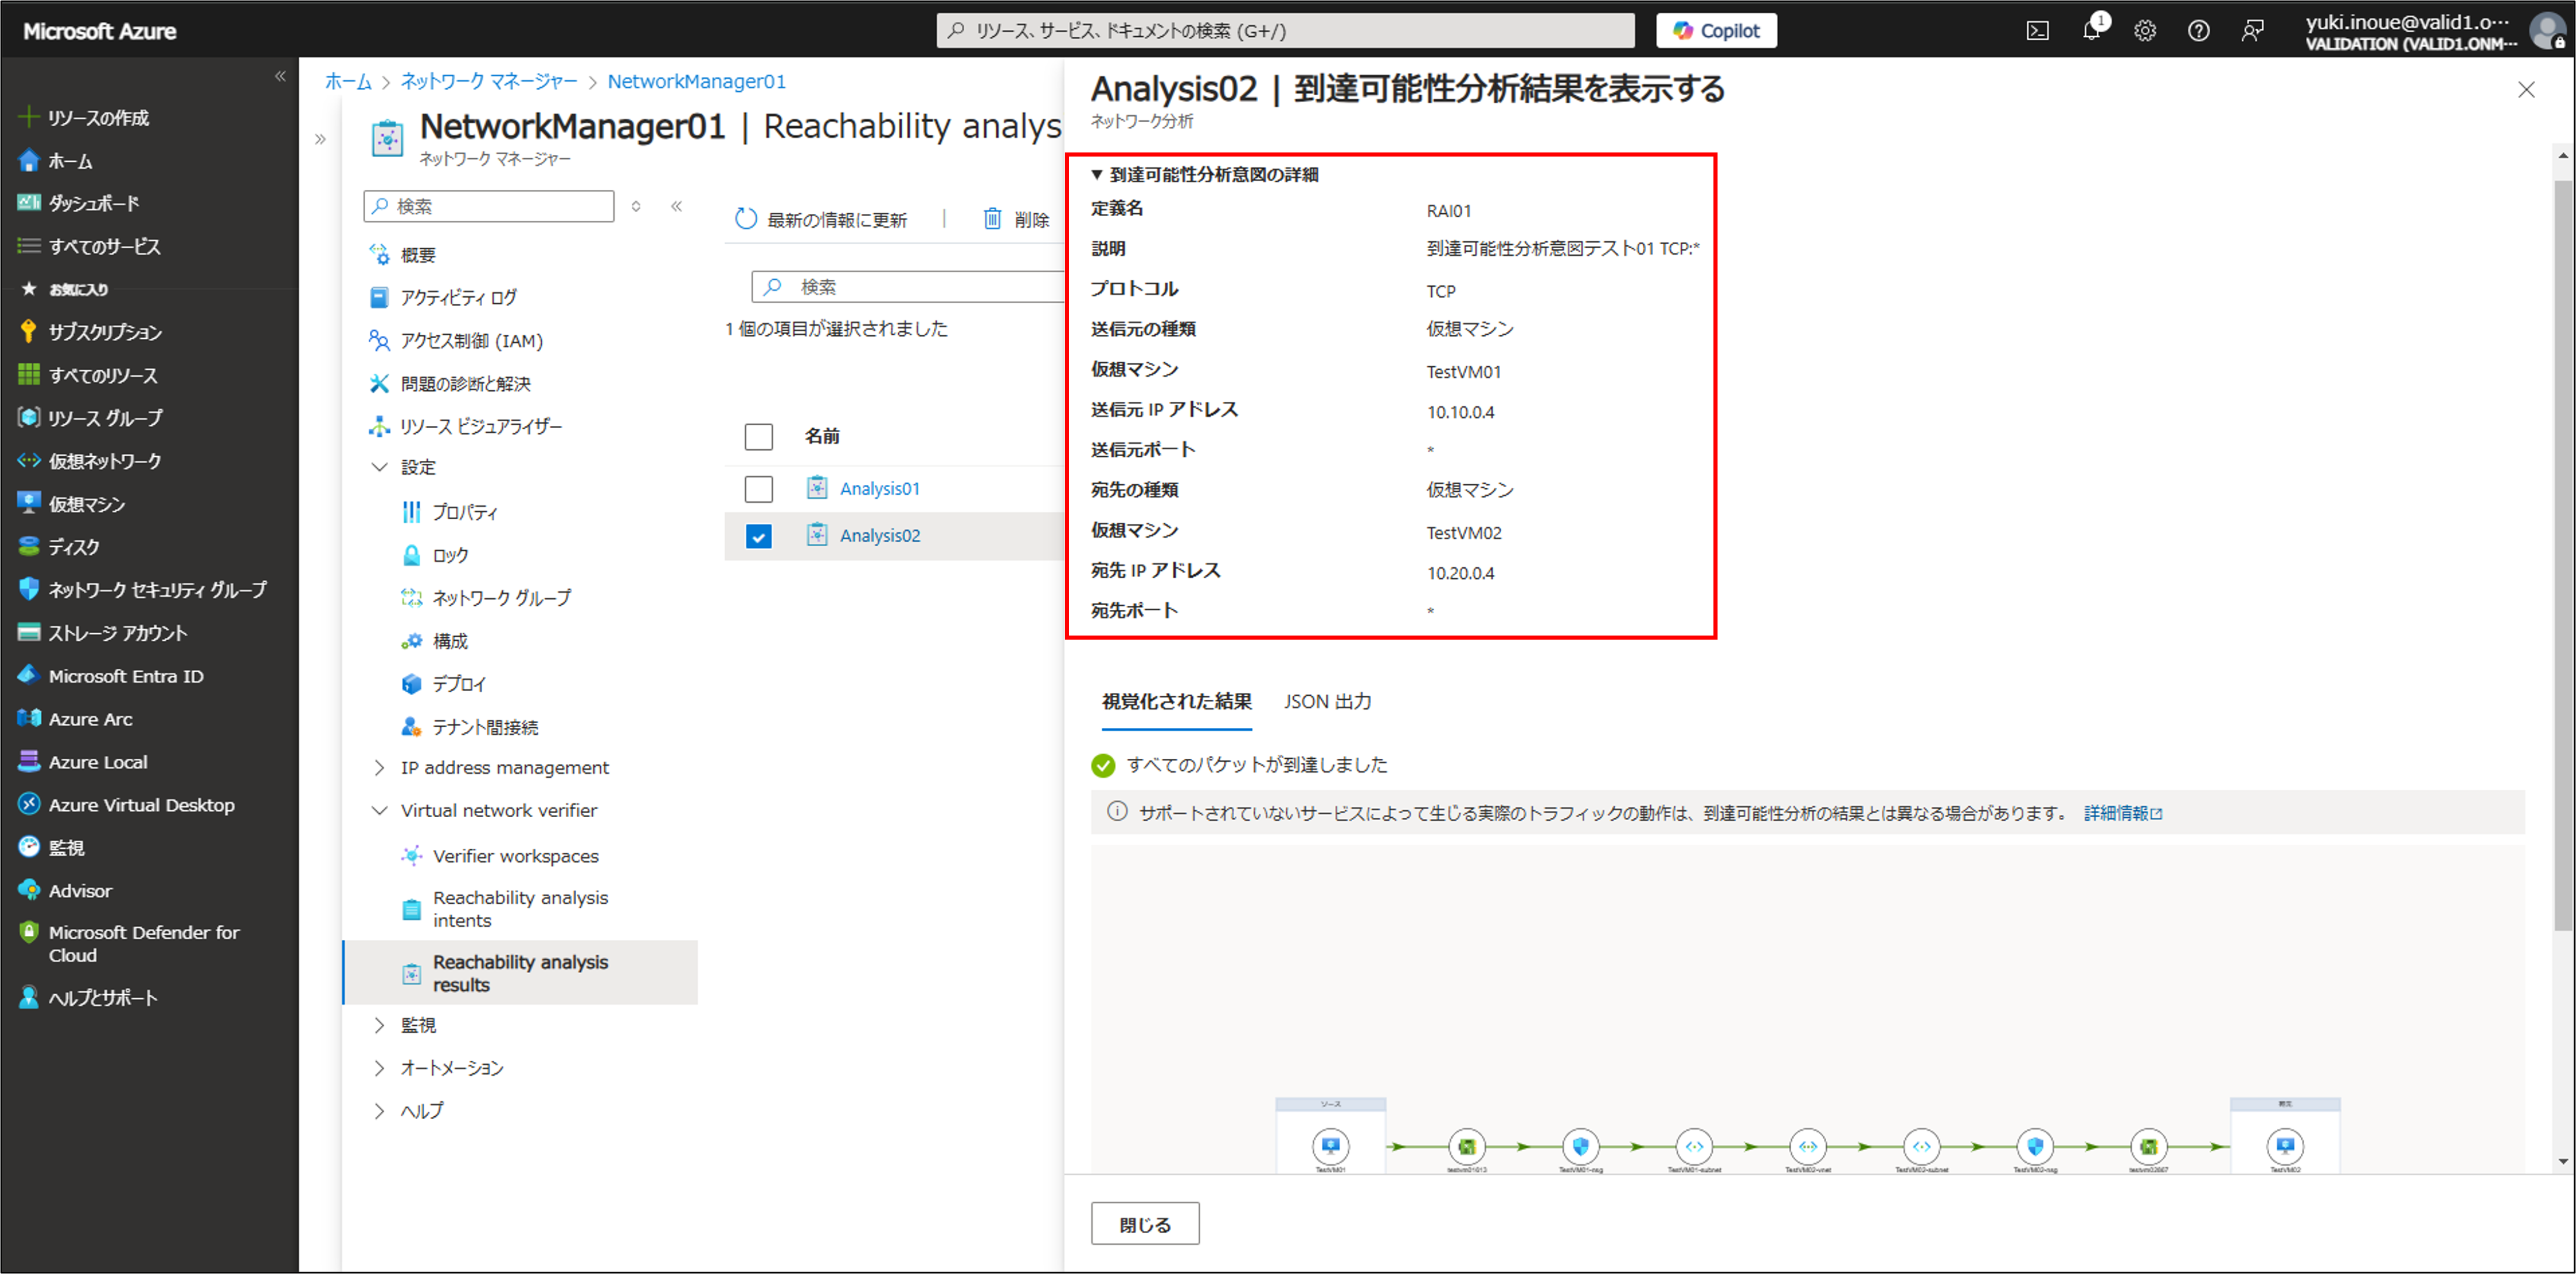The height and width of the screenshot is (1274, 2576).
Task: Open リソース ビジュアライザー menu item
Action: (481, 426)
